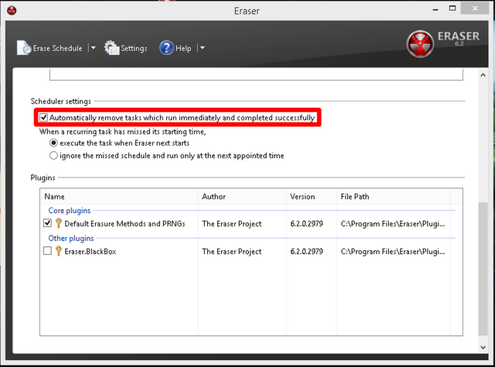
Task: Maximize the Eraser window
Action: (452, 9)
